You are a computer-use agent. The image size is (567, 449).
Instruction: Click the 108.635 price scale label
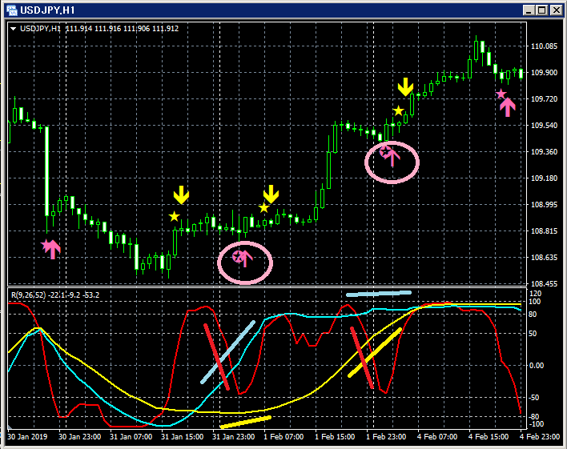click(544, 258)
